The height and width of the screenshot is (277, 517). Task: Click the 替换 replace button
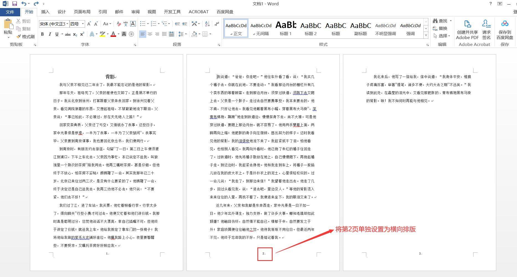click(440, 28)
